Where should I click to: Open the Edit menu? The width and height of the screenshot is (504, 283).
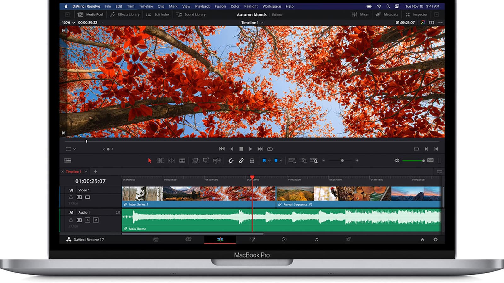click(x=119, y=6)
